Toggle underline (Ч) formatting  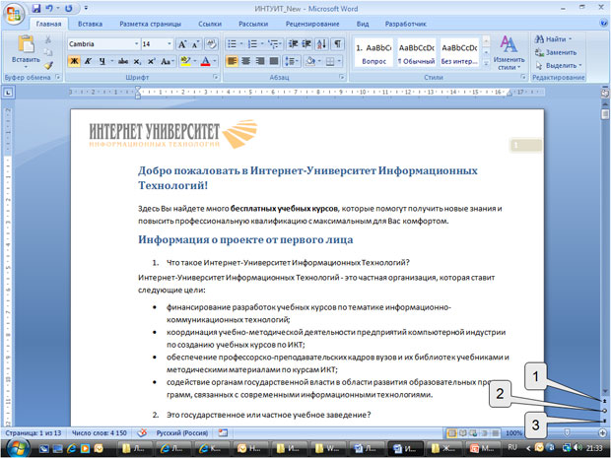click(102, 61)
